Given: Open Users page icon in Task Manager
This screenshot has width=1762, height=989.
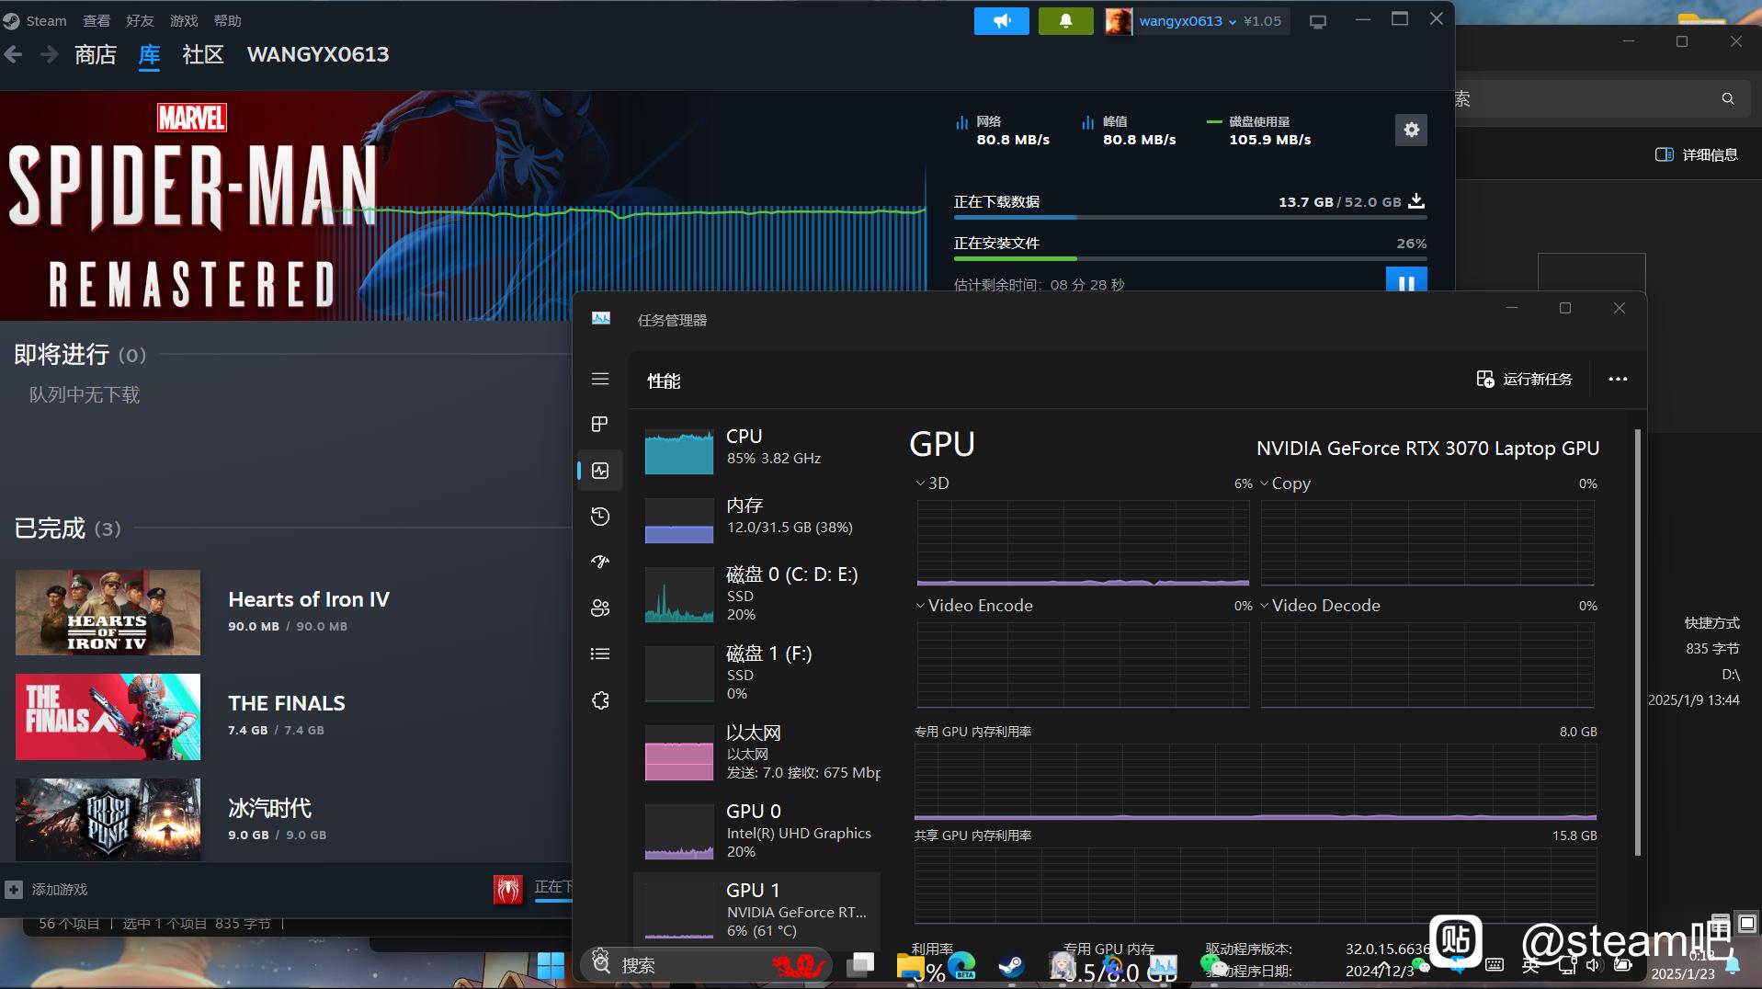Looking at the screenshot, I should [x=600, y=608].
